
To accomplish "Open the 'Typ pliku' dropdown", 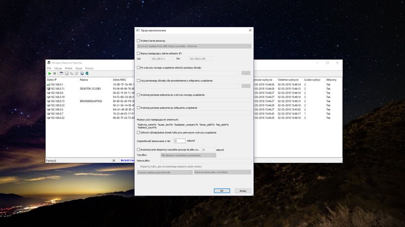I will tap(188, 155).
